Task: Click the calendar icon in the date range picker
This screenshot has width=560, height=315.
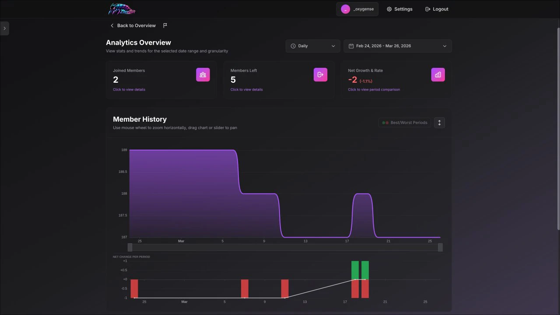Action: [x=351, y=45]
